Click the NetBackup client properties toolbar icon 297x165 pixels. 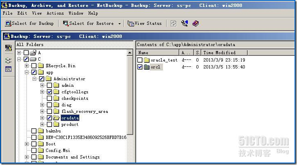[185, 24]
